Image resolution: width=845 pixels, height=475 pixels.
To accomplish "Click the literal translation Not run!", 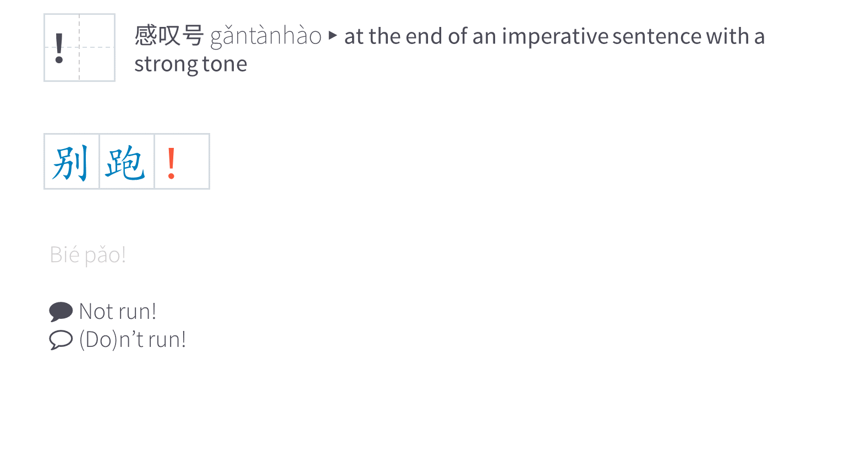I will pos(118,312).
